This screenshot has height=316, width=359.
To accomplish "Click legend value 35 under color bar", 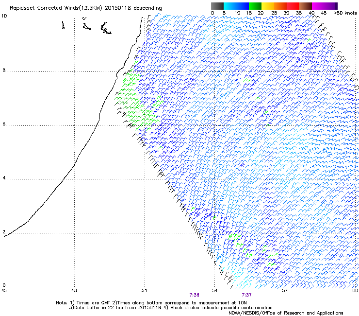I will click(299, 13).
